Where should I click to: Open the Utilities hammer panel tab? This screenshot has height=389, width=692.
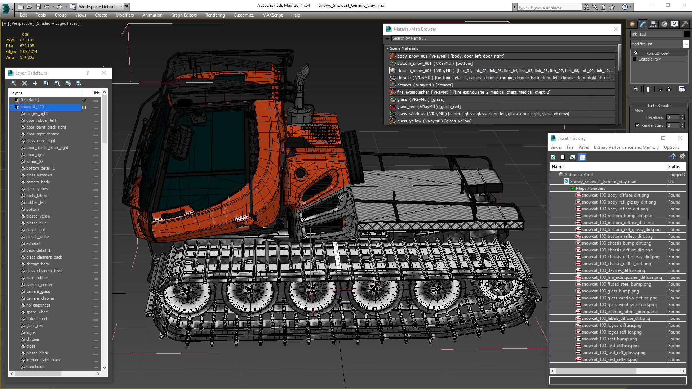click(685, 24)
